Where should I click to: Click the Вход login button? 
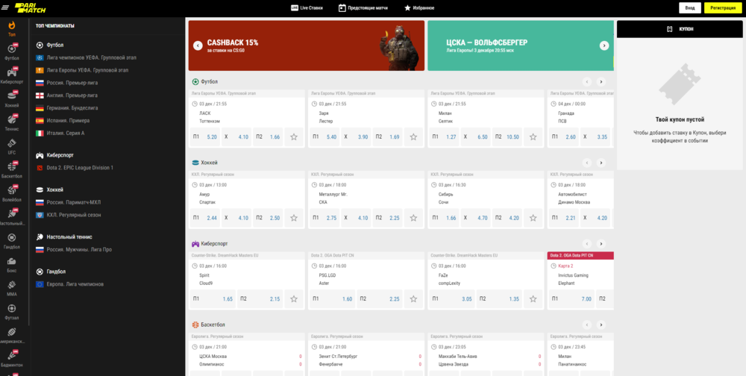click(690, 7)
